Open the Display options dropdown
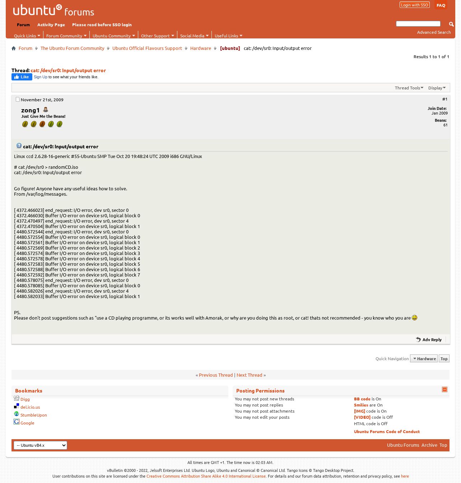Viewport: 461px width, 483px height. (437, 88)
